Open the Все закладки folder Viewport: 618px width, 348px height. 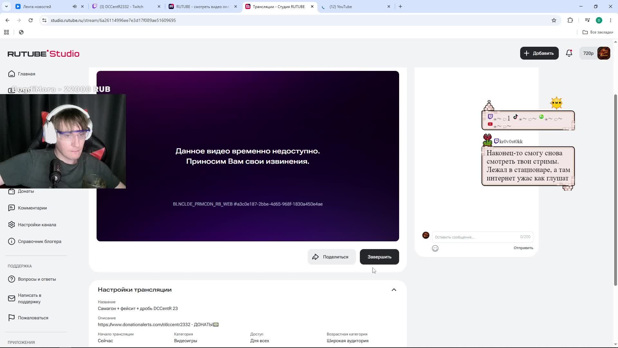(x=598, y=32)
